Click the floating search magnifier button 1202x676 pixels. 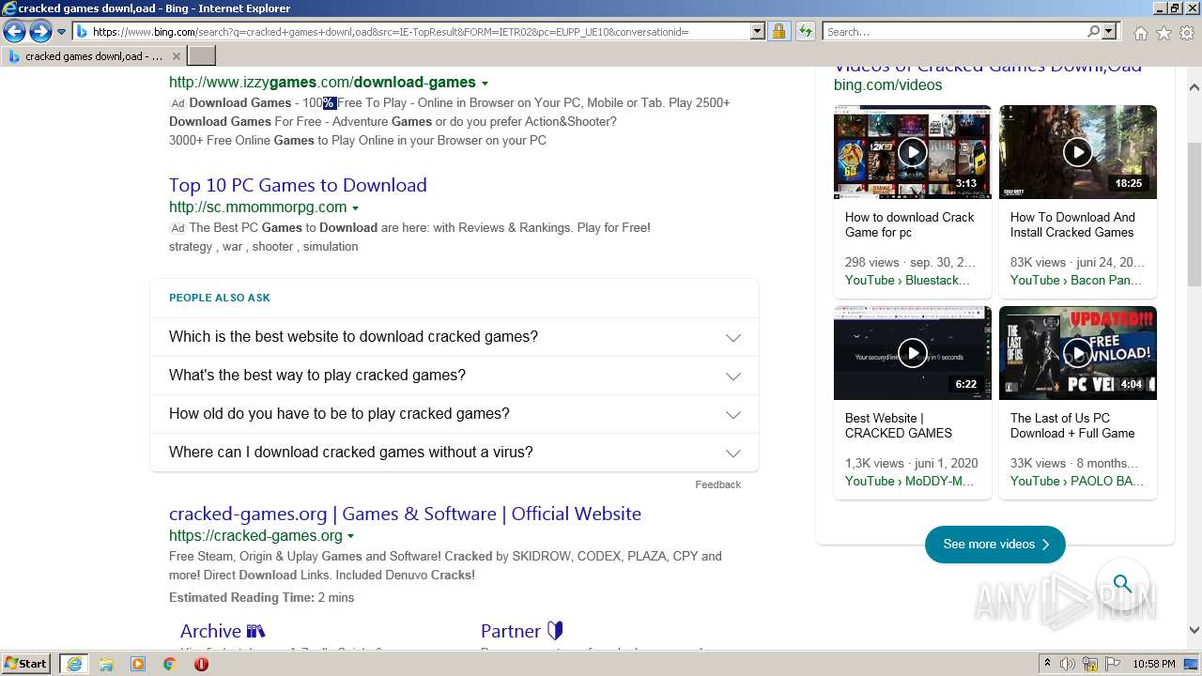tap(1122, 584)
